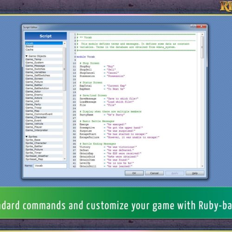Click the ExpTotal code line
The image size is (232, 232).
tap(103, 86)
